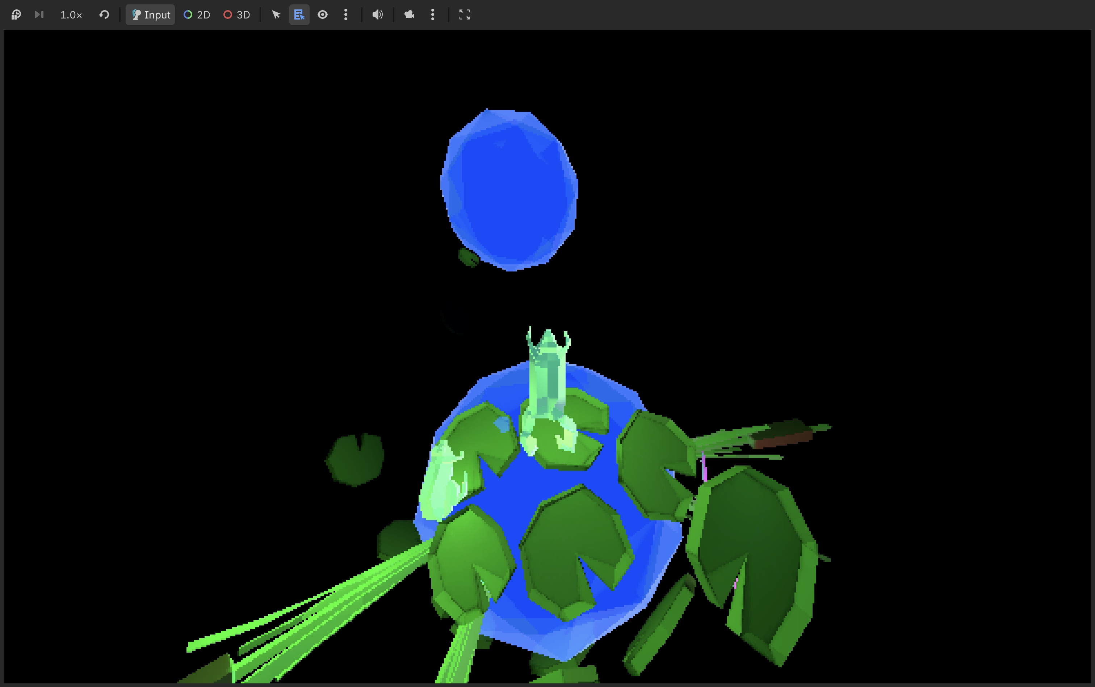The width and height of the screenshot is (1095, 687).
Task: Open the camera override options menu
Action: 433,14
